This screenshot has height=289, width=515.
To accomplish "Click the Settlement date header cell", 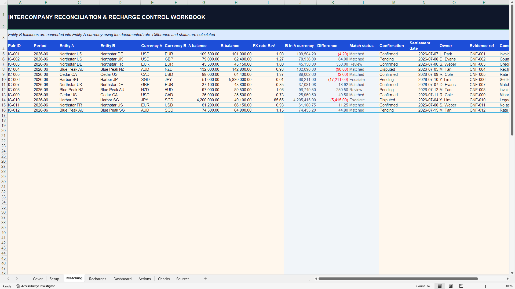I will 424,46.
